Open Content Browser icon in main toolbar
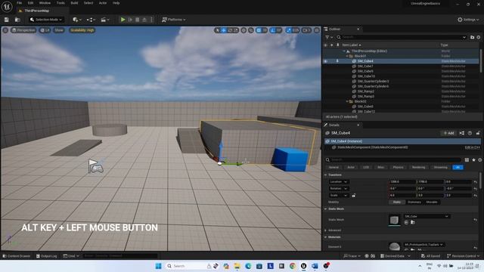 17,20
